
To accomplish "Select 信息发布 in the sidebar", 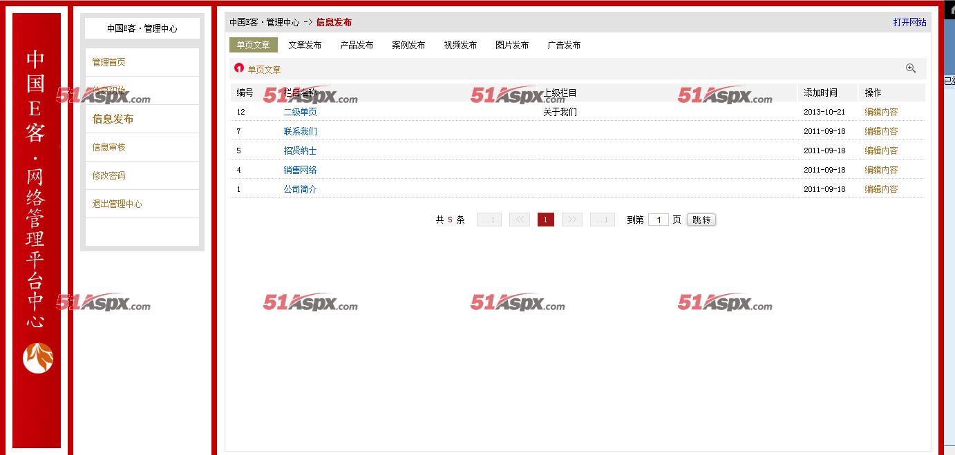I will (113, 119).
